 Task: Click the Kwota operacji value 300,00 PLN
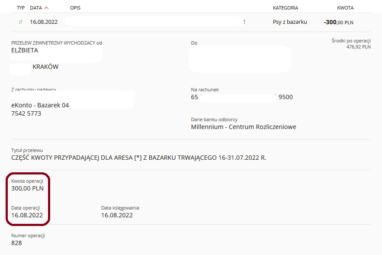coord(27,188)
